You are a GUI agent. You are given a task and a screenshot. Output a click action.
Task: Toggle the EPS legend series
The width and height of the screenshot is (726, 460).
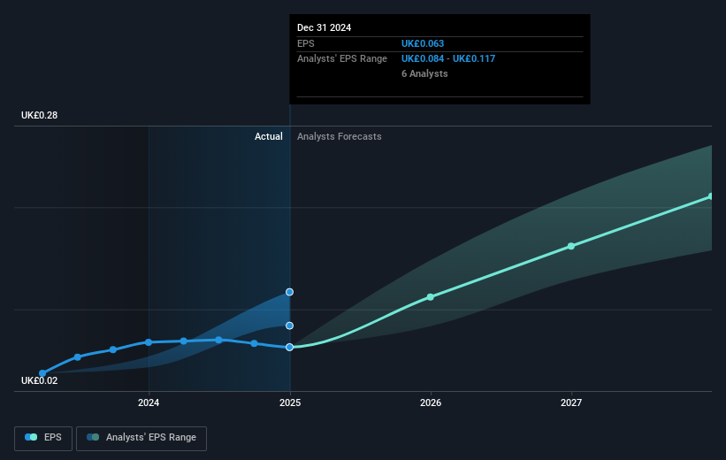pyautogui.click(x=43, y=438)
